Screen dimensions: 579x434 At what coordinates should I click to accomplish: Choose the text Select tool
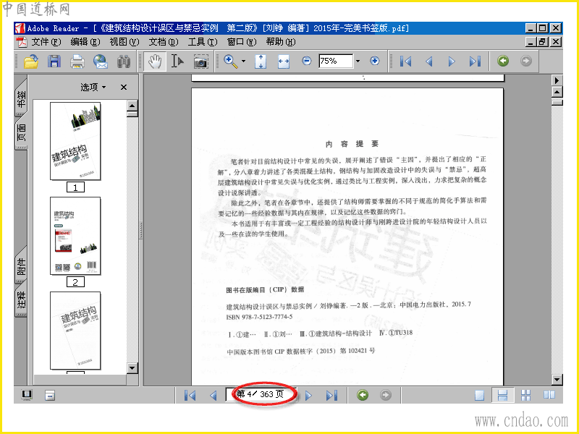tap(177, 61)
